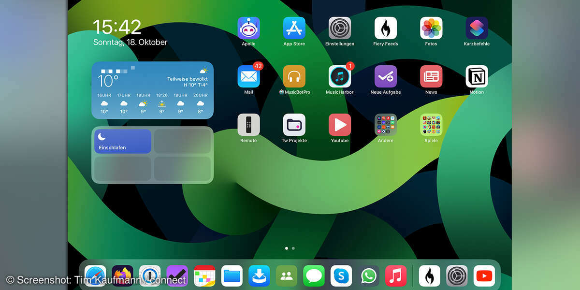
Task: Open Fiery Feeds flame icon in the dock
Action: [430, 276]
